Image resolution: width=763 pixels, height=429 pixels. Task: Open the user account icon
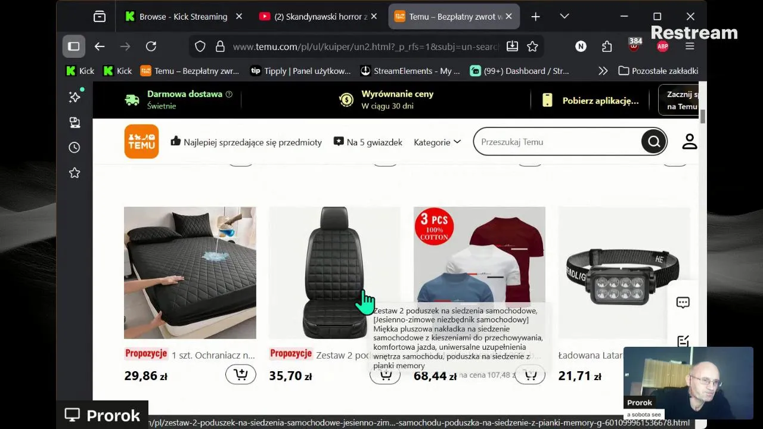pos(690,141)
